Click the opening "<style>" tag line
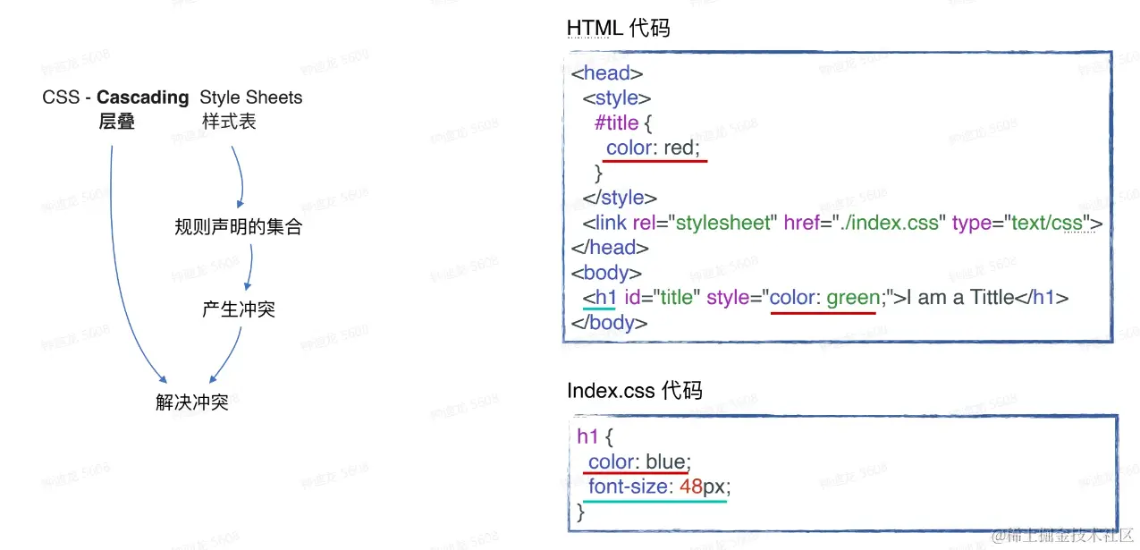Screen dimensions: 1140x550 [x=617, y=98]
